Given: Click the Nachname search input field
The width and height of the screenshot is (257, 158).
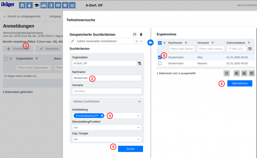Looking at the screenshot, I should (107, 78).
